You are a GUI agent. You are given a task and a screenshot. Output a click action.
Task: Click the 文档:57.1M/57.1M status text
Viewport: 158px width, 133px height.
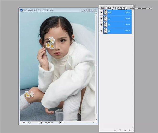(45, 123)
